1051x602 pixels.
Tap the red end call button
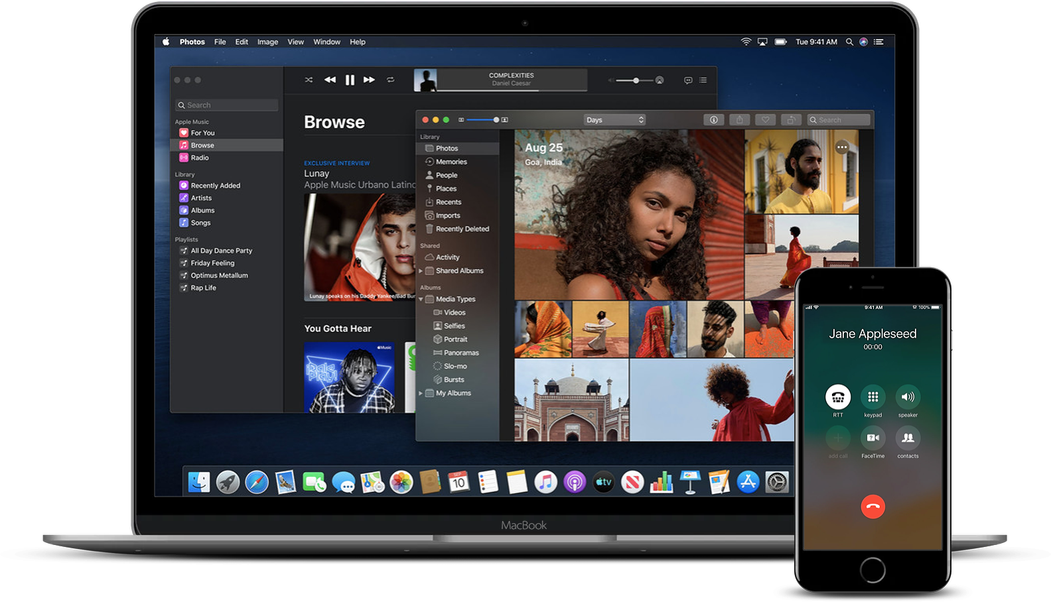873,507
